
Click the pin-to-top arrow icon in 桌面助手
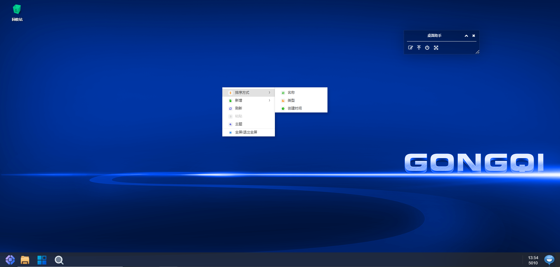tap(419, 48)
